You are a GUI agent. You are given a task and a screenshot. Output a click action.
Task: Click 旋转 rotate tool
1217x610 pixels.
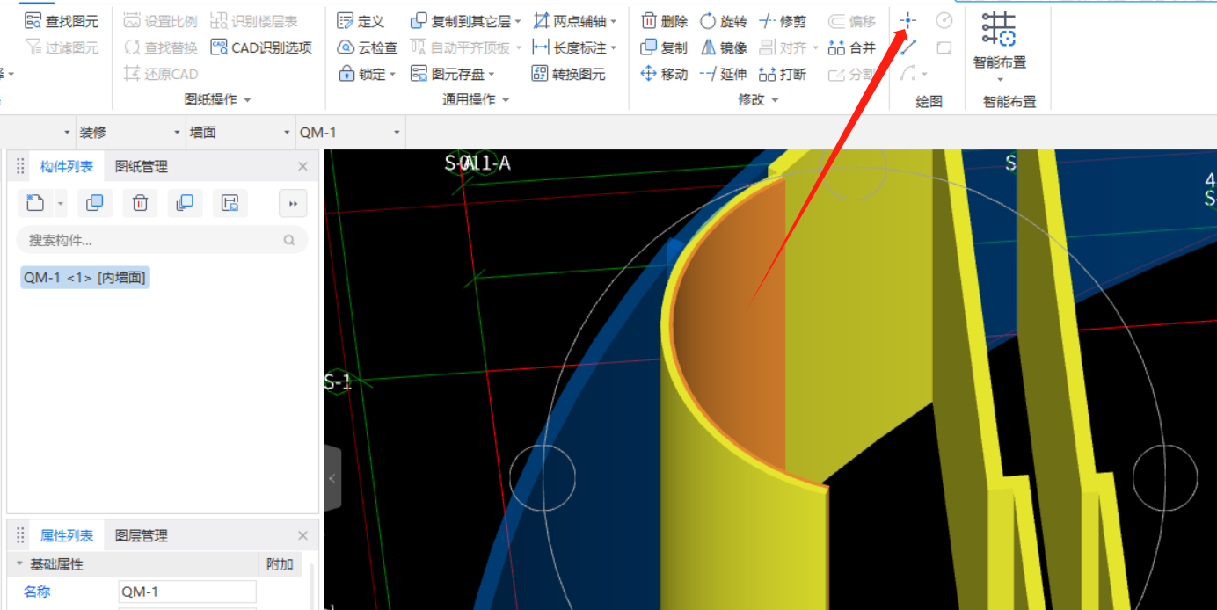coord(724,21)
